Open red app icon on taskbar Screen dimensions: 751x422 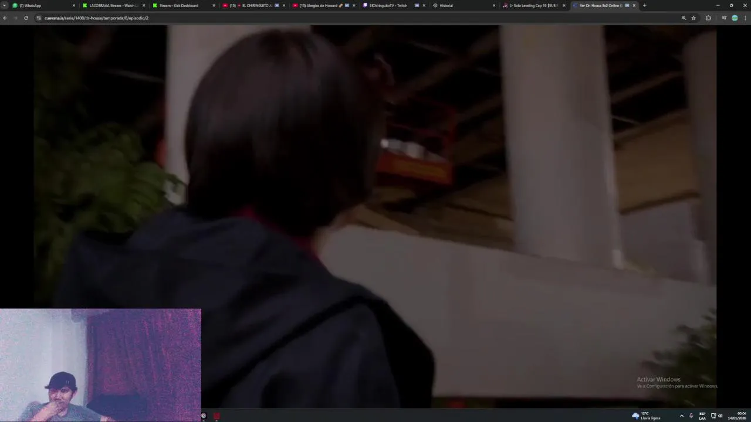click(x=216, y=416)
